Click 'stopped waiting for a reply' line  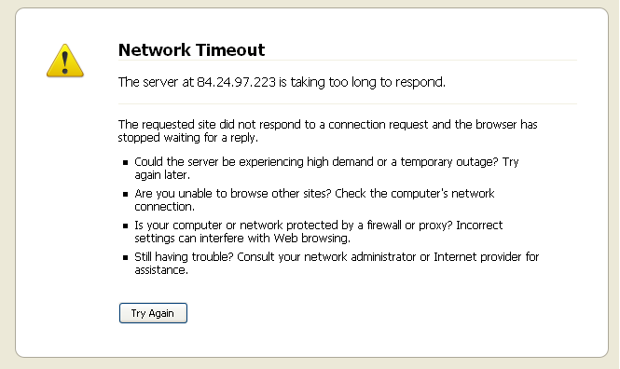click(188, 138)
